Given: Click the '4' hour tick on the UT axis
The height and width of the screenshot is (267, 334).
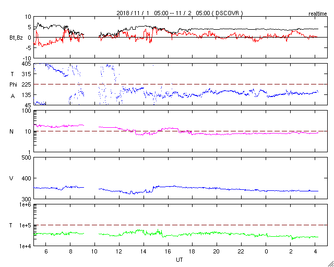Looking at the screenshot, I should [315, 252].
